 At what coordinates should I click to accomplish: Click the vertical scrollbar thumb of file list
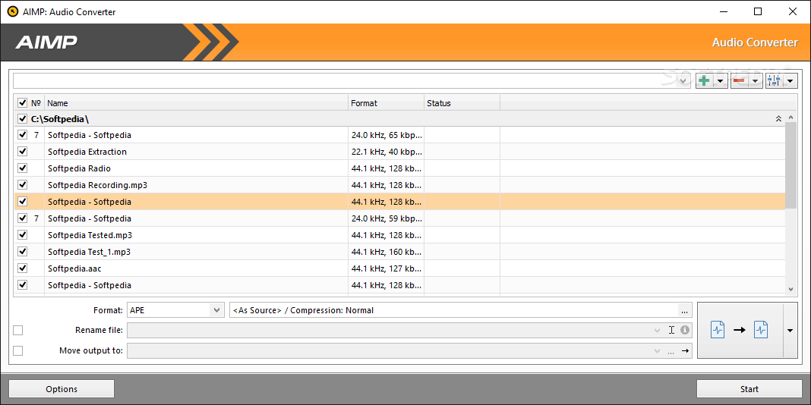(790, 166)
